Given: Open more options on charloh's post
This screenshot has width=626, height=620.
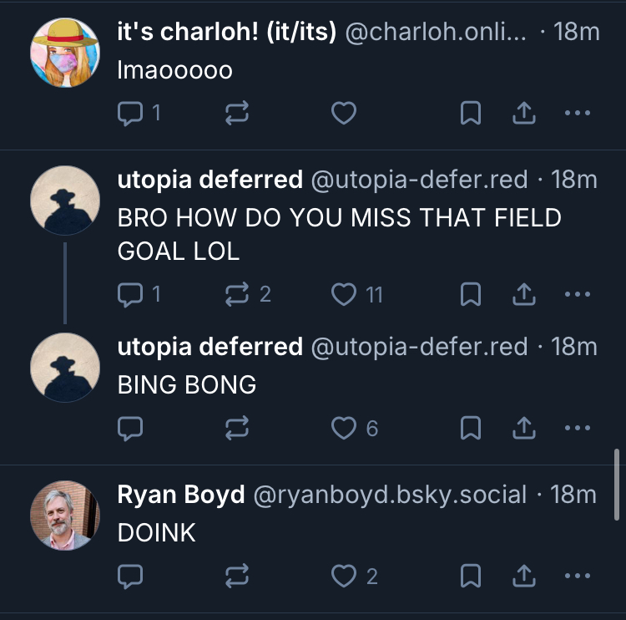Looking at the screenshot, I should (577, 113).
